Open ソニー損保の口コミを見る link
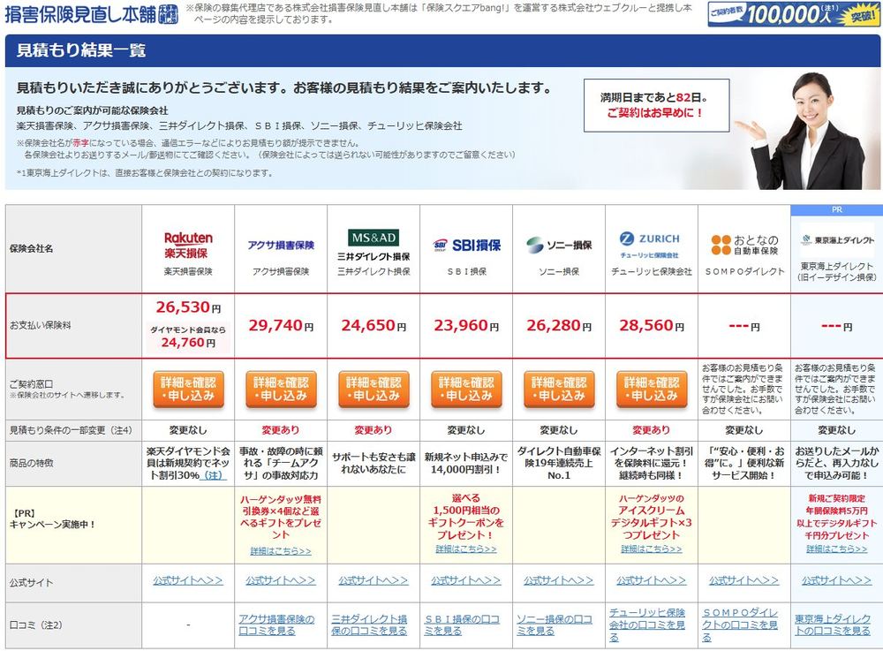Image resolution: width=883 pixels, height=651 pixels. click(x=555, y=625)
